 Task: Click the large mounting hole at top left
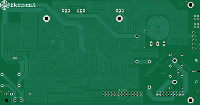click(46, 18)
